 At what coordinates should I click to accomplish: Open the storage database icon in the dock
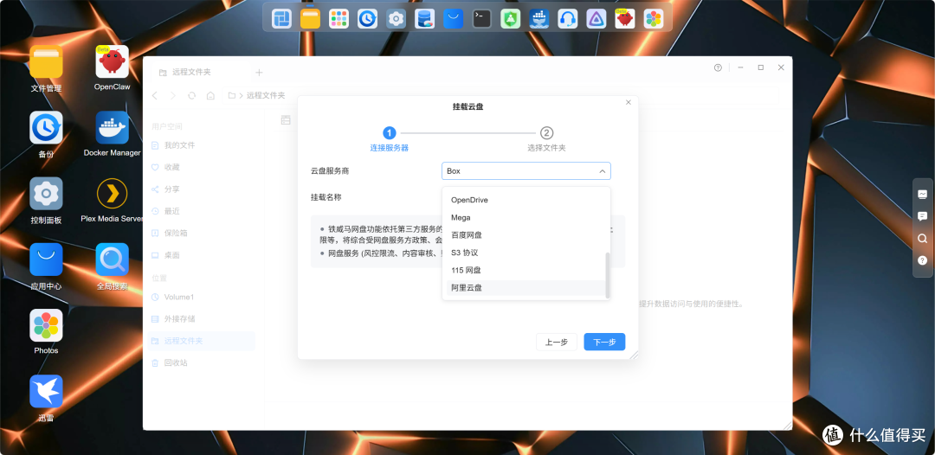(424, 19)
